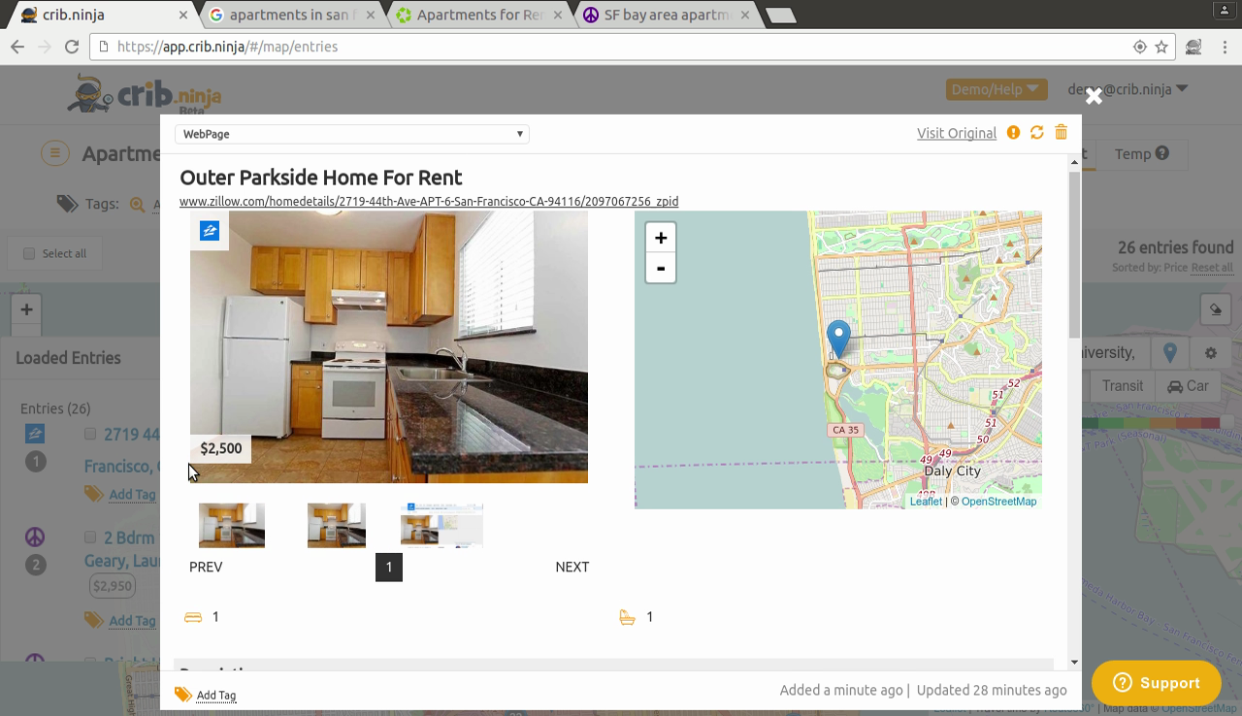Screen dimensions: 1242x716
Task: Select the first kitchen thumbnail
Action: [232, 525]
